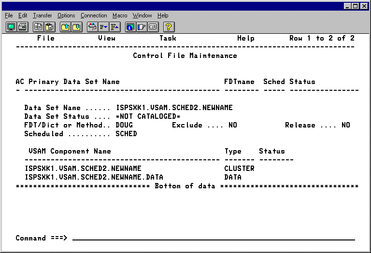Image resolution: width=371 pixels, height=253 pixels.
Task: Increase font size with F-up icon
Action: (x=114, y=27)
